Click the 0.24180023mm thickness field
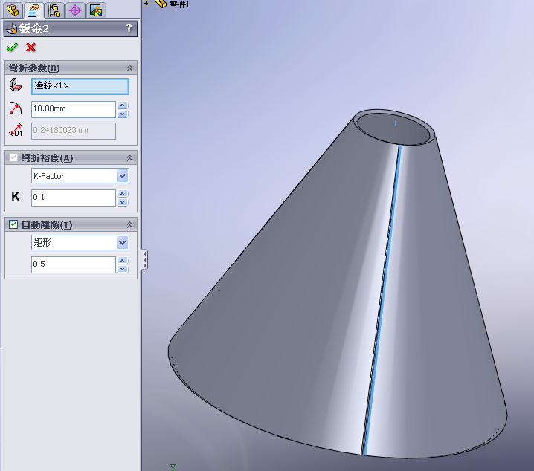 click(x=74, y=131)
